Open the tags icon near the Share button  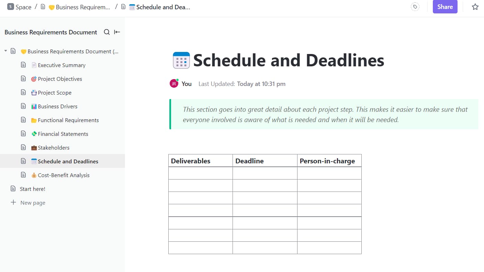[x=415, y=7]
